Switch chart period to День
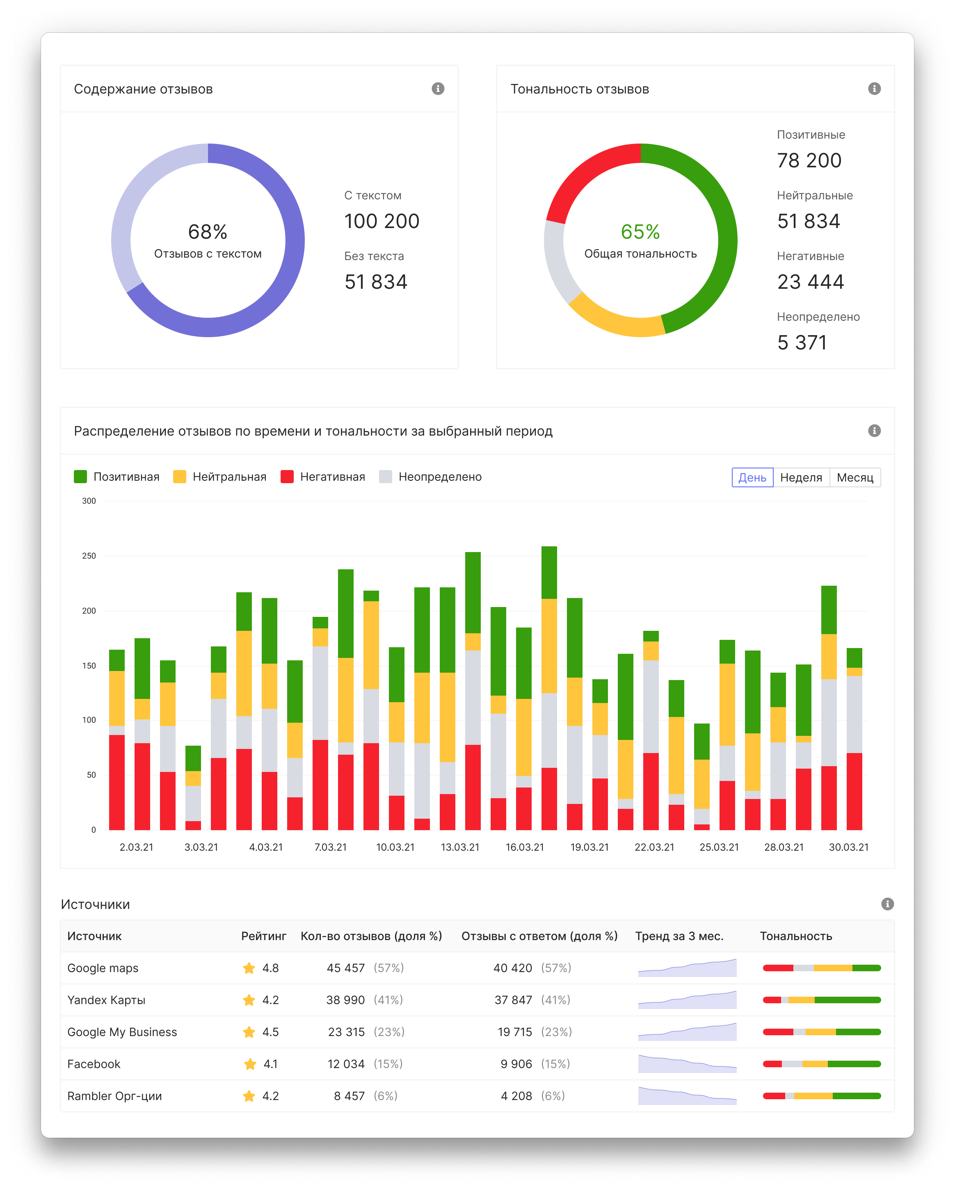 click(752, 477)
